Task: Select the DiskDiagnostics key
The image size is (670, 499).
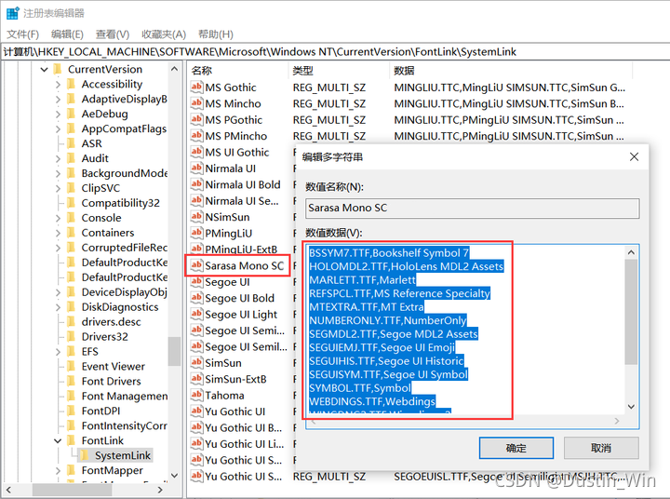Action: tap(120, 307)
